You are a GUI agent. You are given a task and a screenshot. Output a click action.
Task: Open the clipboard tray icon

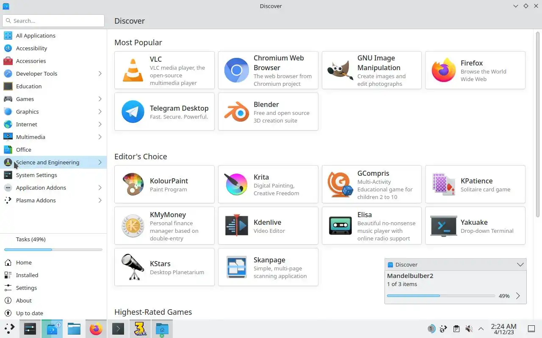point(456,329)
